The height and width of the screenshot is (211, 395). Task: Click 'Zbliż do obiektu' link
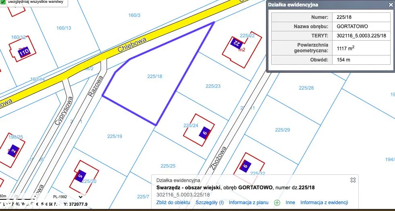tap(173, 203)
